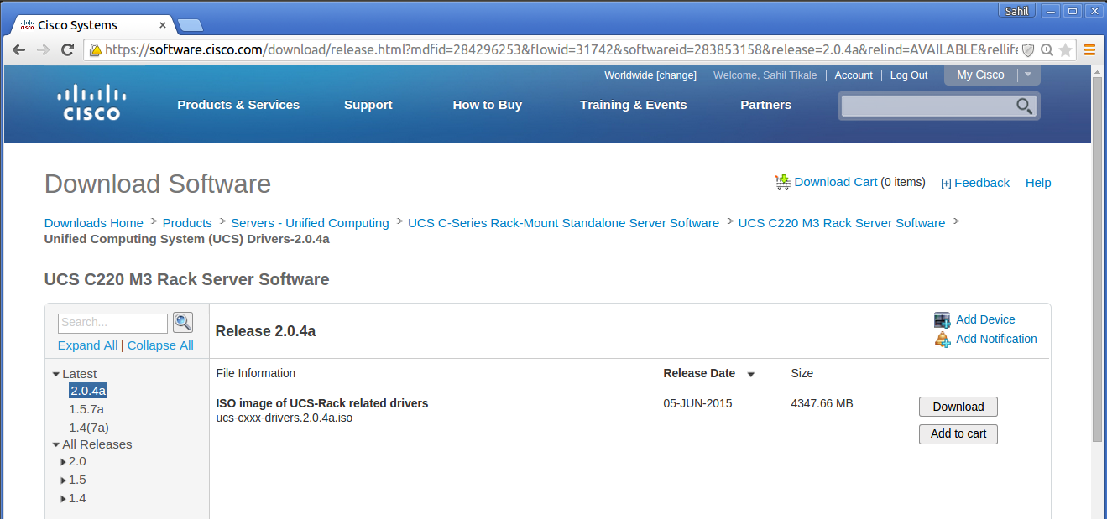Open the Support menu

[368, 105]
